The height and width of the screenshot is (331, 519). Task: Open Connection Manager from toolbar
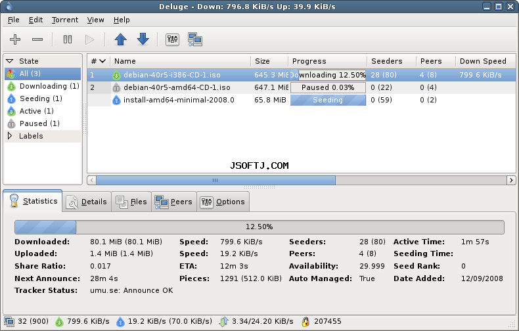point(195,39)
